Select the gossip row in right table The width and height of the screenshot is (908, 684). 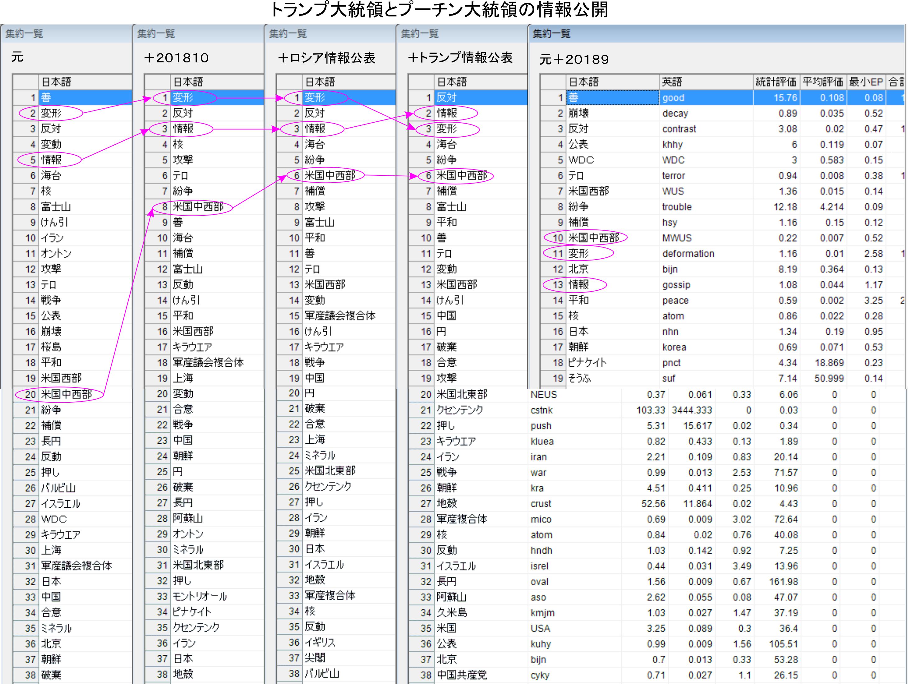(676, 285)
